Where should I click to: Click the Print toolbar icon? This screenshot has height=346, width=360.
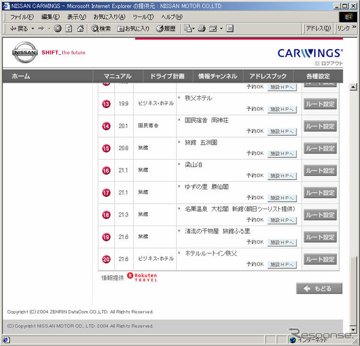point(201,29)
